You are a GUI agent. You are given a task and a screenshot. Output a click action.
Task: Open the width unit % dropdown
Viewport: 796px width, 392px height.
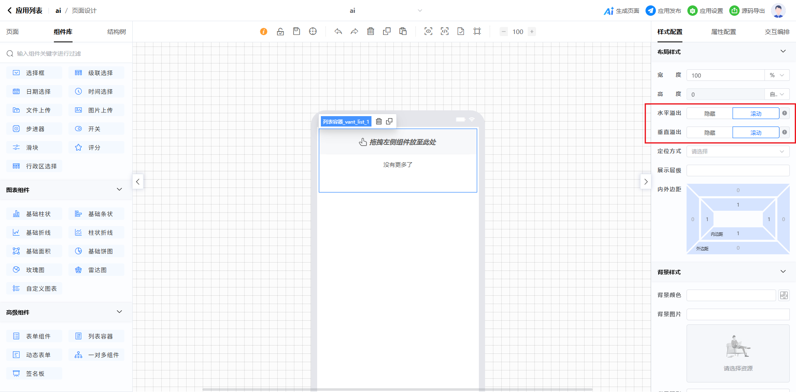coord(777,75)
